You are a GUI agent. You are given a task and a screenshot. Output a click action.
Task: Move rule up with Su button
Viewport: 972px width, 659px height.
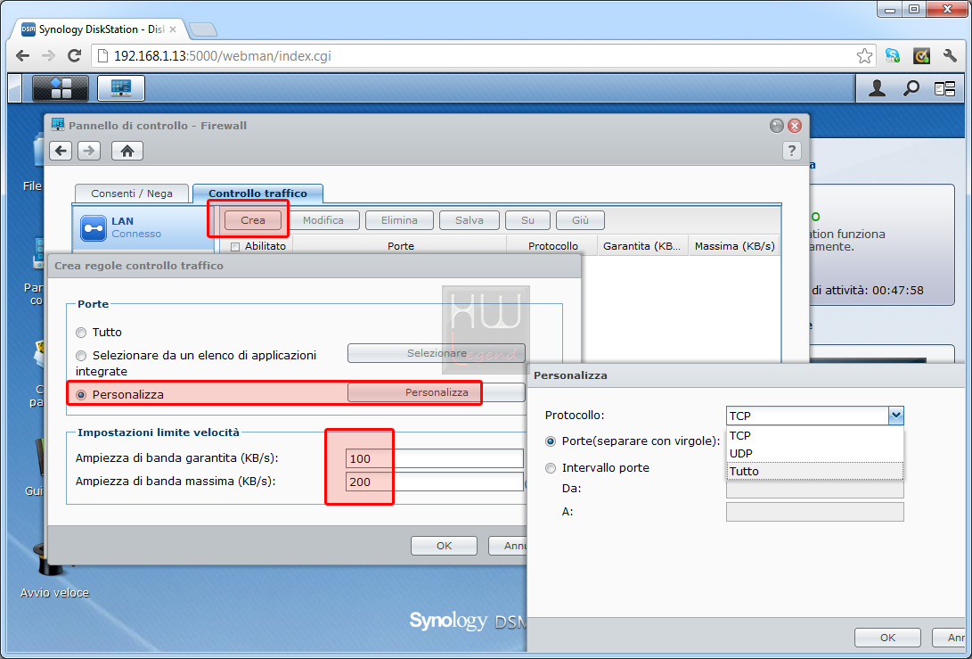[x=527, y=220]
